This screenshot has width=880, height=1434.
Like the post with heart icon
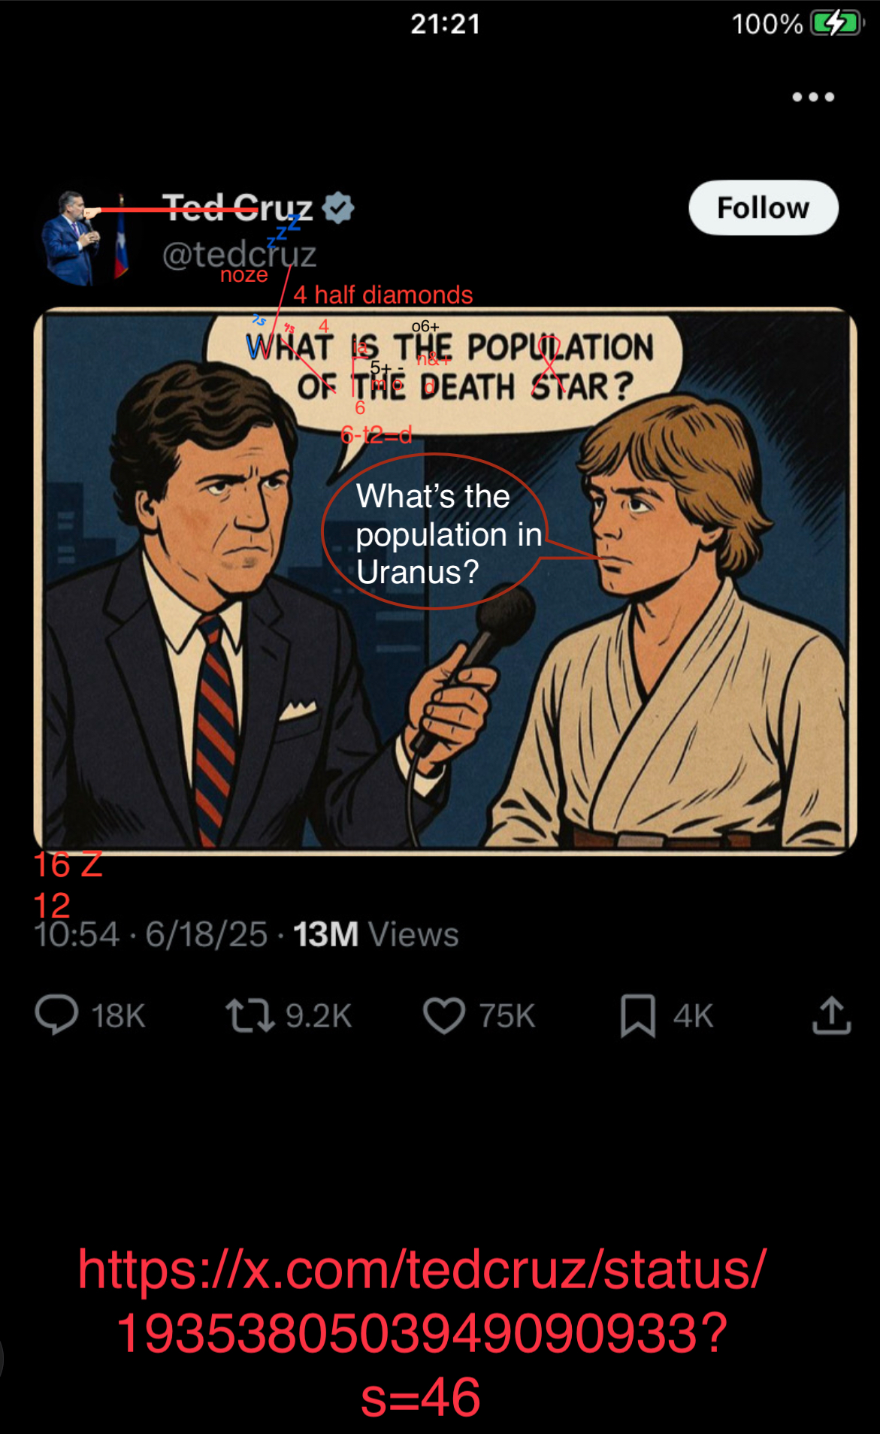tap(444, 1015)
